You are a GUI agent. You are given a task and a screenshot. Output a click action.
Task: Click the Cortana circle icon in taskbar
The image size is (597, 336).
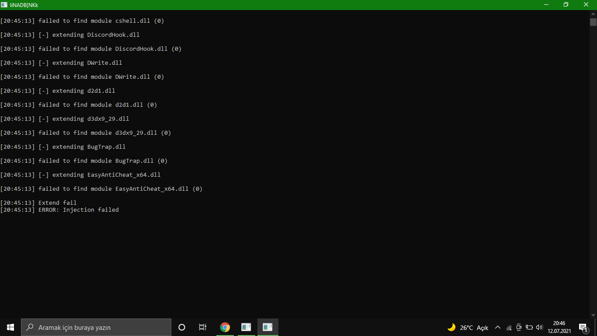(182, 327)
